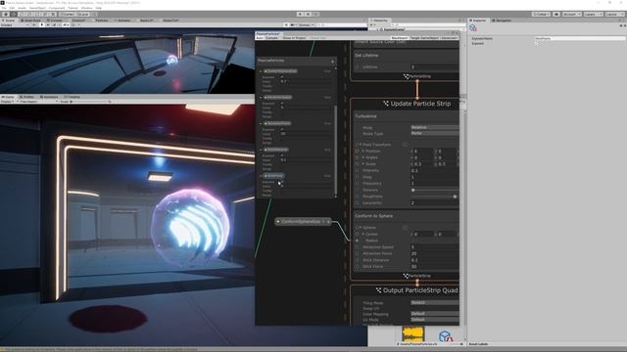Click the Exposed Name input field
627x352 pixels.
(579, 38)
